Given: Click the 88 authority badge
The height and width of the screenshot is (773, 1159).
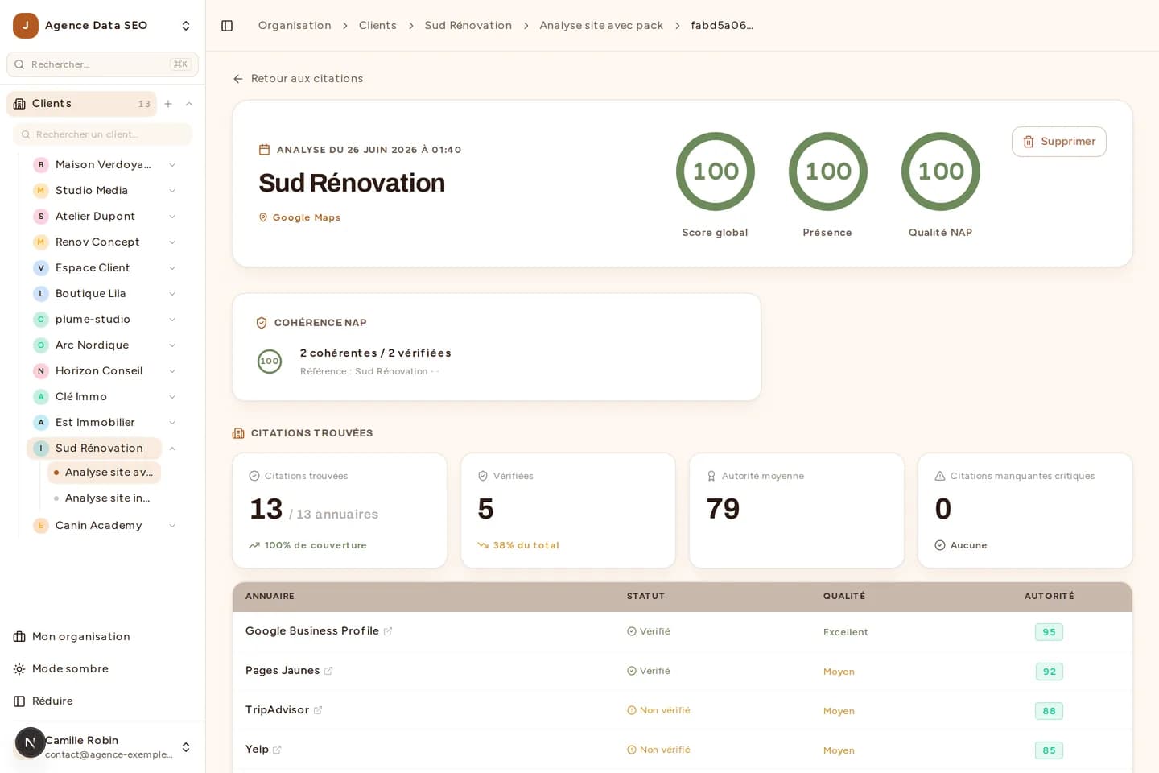Looking at the screenshot, I should (x=1049, y=711).
